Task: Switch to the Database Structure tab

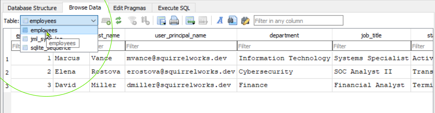Action: [x=32, y=8]
